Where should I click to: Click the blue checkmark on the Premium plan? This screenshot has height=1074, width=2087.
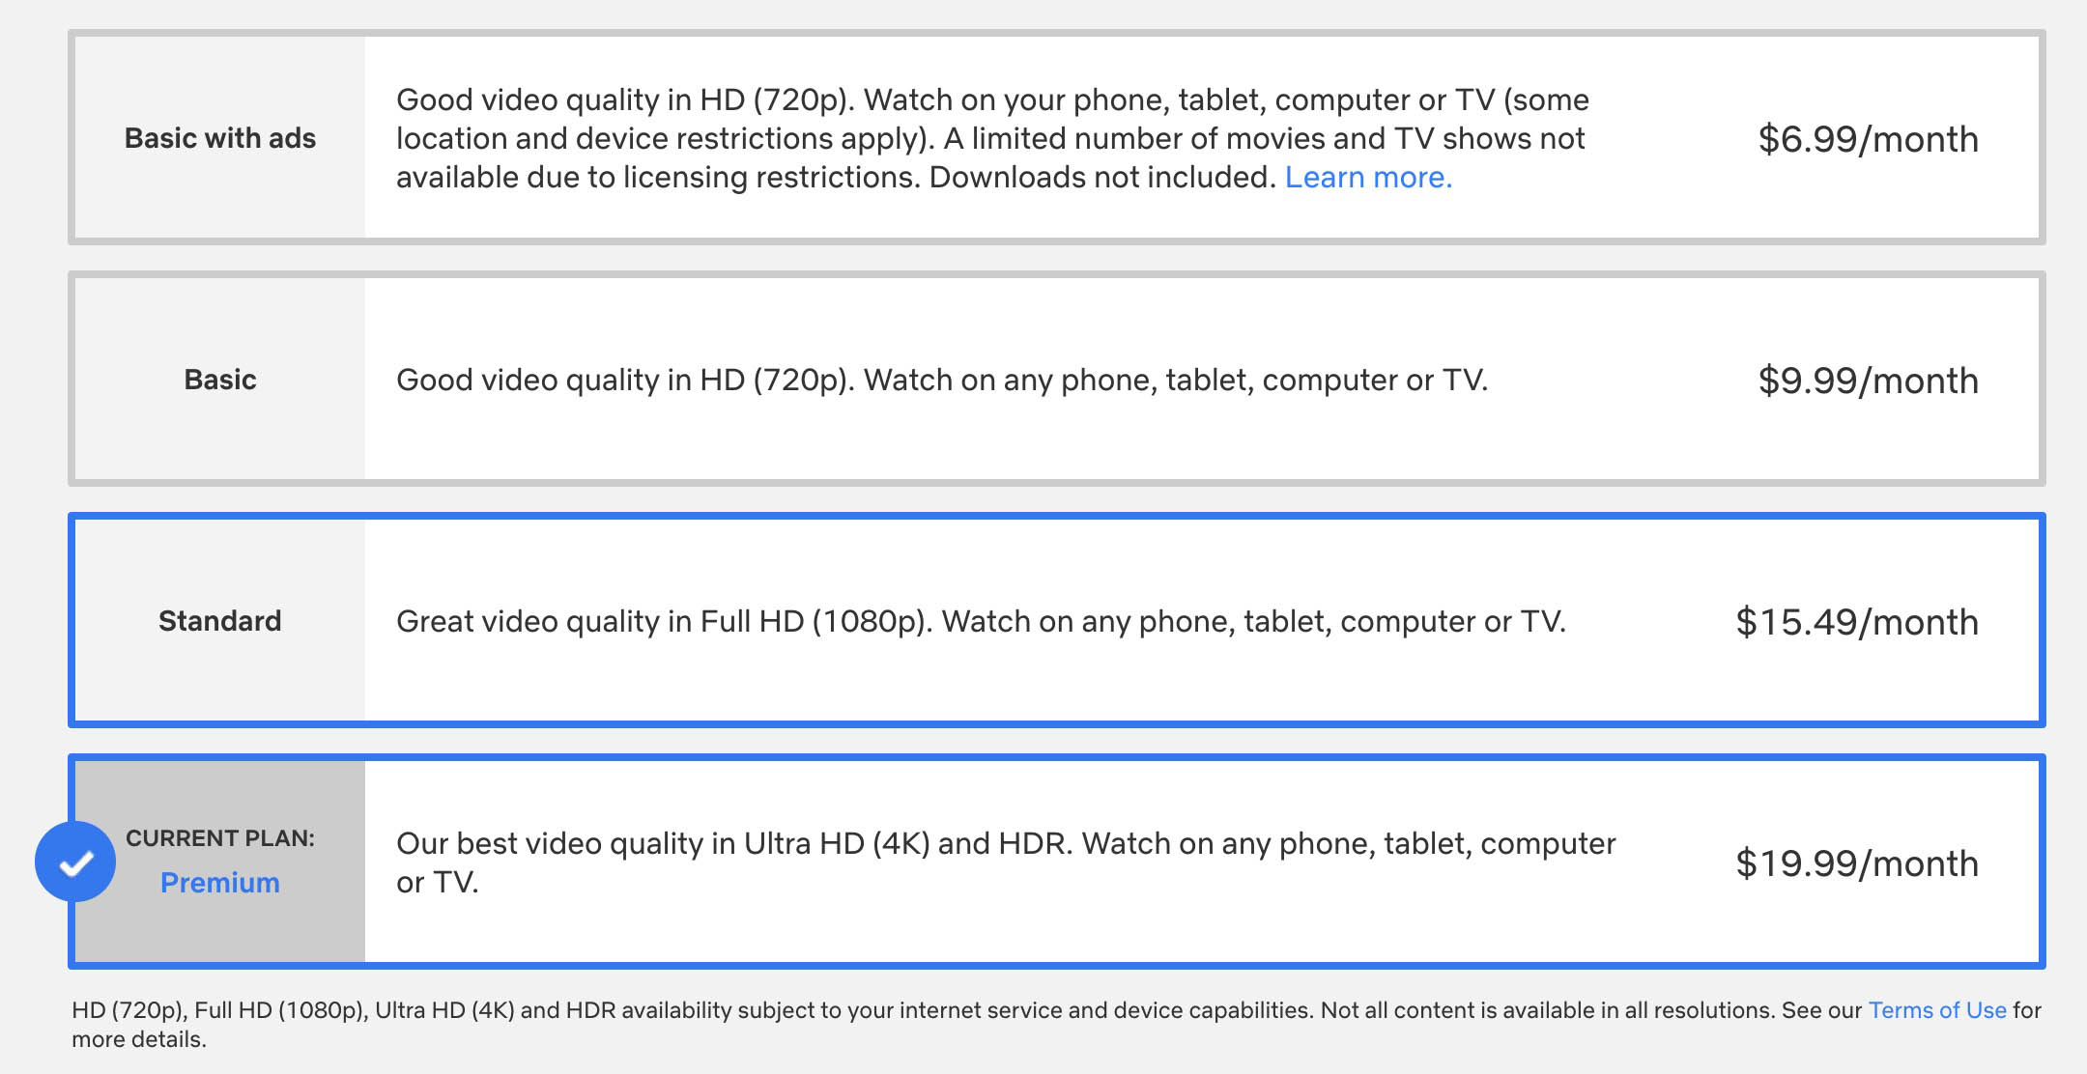[x=75, y=862]
